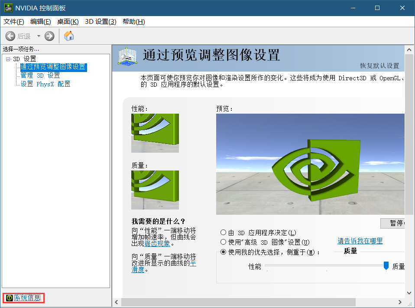Viewport: 415px width, 308px height.
Task: Click the 我需要的是什么? heading
Action: tap(158, 221)
